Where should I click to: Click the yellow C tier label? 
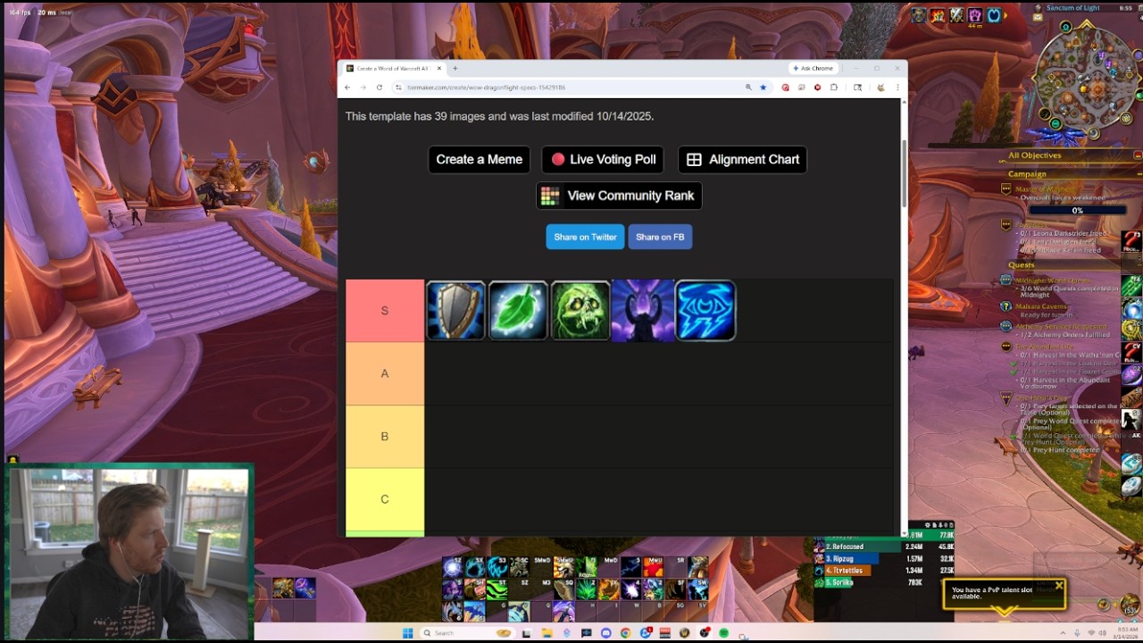click(385, 499)
